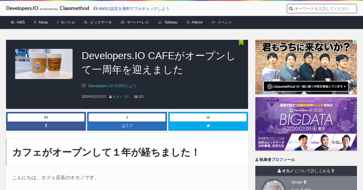
Task: Click the magnifier search icon
Action: (x=291, y=9)
